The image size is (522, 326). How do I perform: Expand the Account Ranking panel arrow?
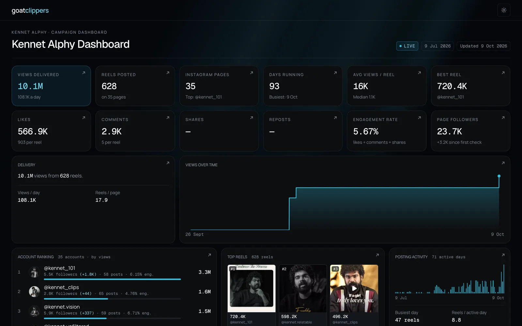tap(209, 255)
